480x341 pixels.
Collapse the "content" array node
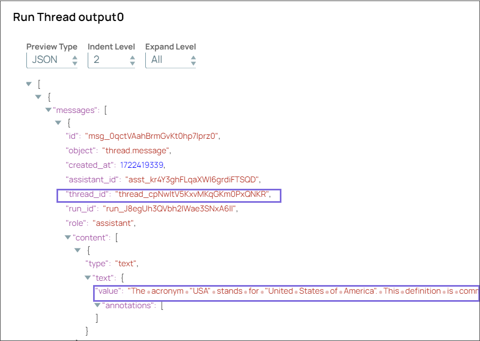68,237
